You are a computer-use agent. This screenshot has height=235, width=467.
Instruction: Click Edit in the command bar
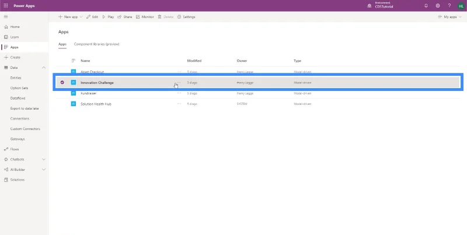[x=92, y=17]
